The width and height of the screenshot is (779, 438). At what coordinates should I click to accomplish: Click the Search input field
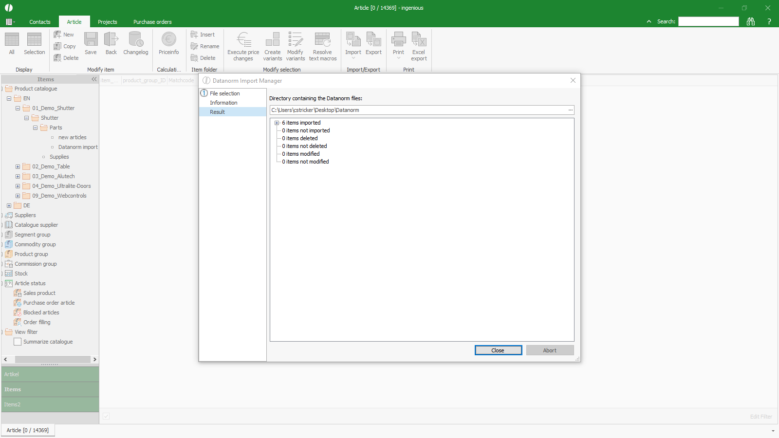[x=708, y=21]
